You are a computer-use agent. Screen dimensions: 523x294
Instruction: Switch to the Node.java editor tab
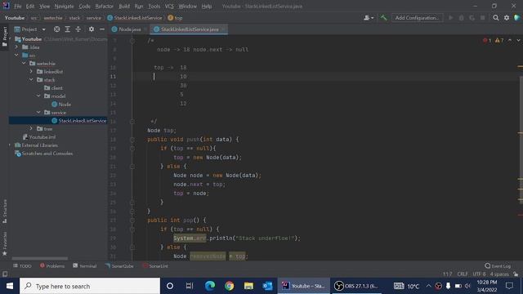[129, 29]
